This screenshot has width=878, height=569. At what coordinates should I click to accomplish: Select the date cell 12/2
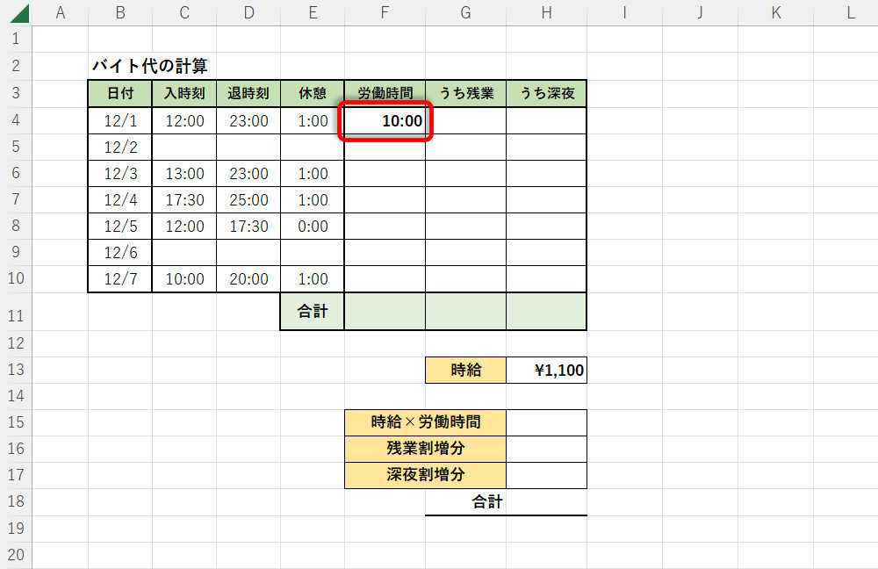(x=119, y=148)
